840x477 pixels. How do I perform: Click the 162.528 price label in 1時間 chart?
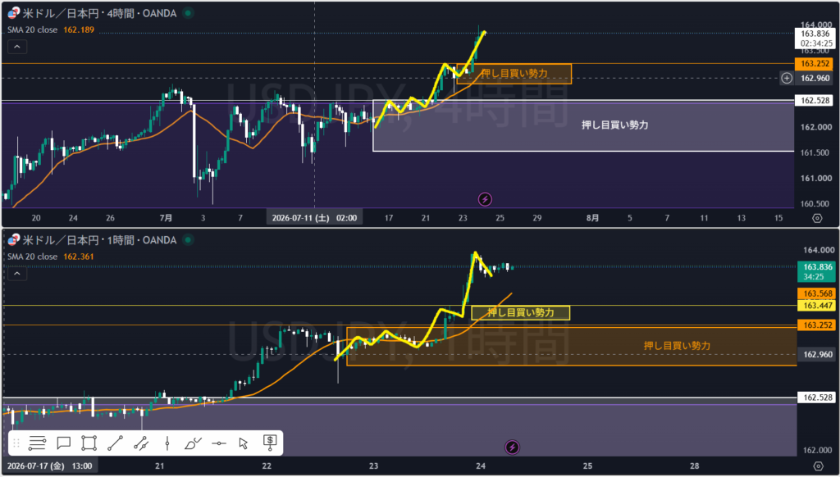coord(816,397)
